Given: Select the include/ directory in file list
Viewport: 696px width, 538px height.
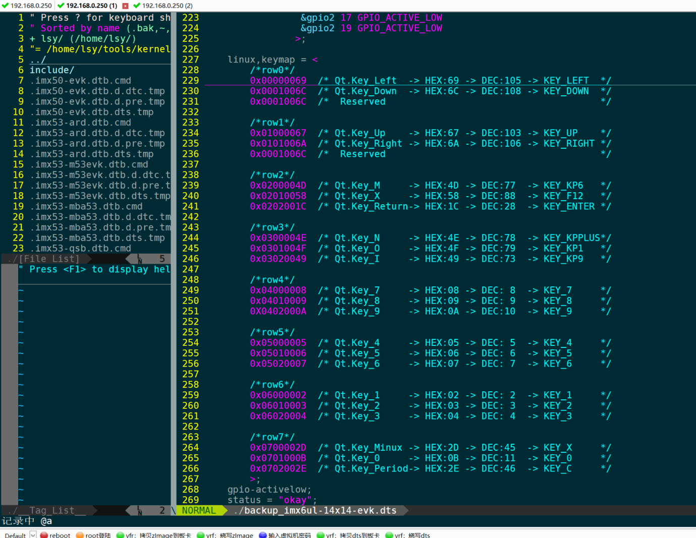Looking at the screenshot, I should 51,70.
